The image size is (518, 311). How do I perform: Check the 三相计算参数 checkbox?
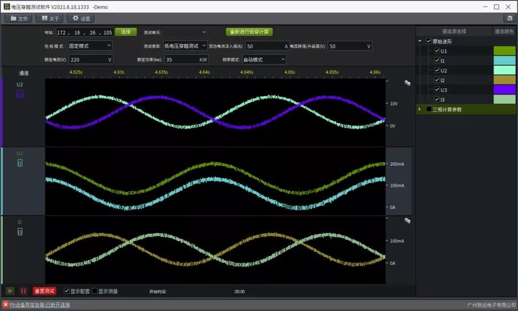(429, 109)
